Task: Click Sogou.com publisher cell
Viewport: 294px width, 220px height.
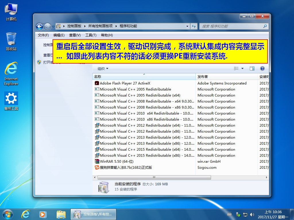Action: coord(207,167)
